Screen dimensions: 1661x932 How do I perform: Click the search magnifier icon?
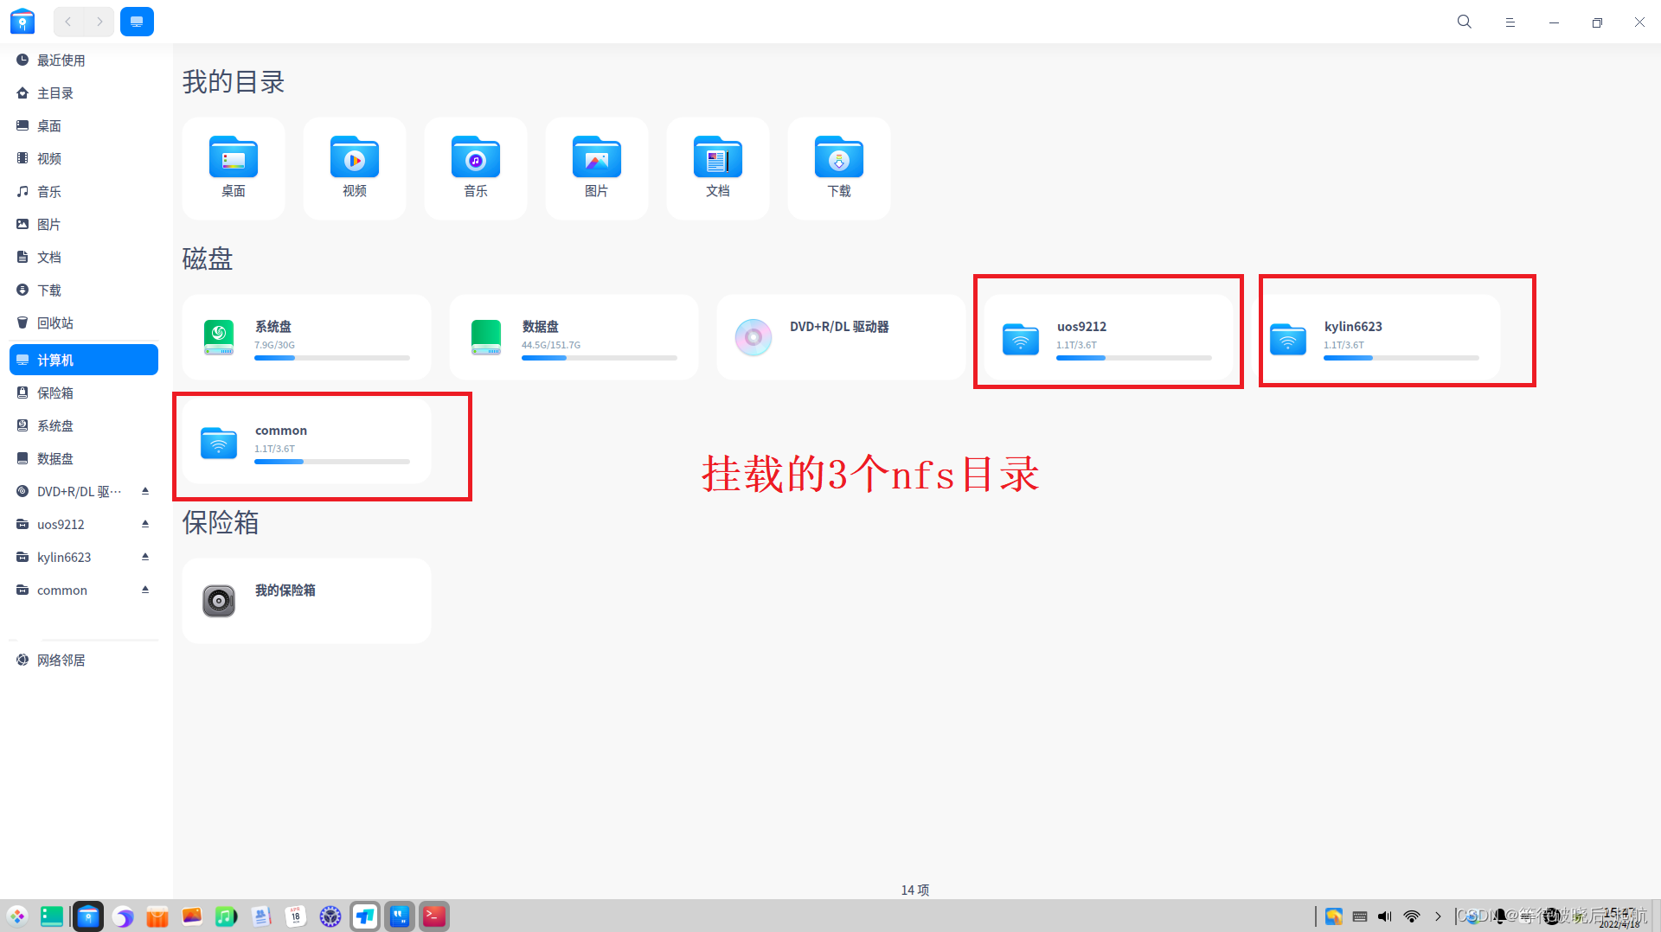[x=1464, y=22]
